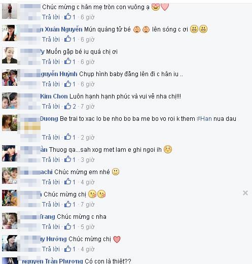
Task: Like Hường's 'Chúc mừng chị' comment
Action: tap(67, 249)
